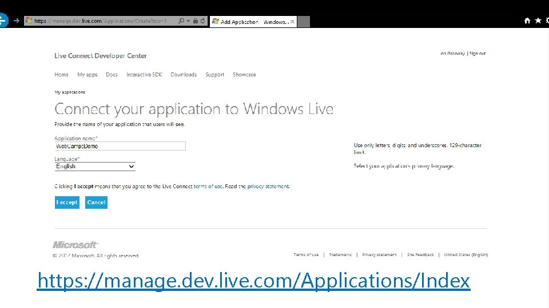
Task: Go to Home in site navigation
Action: (61, 75)
